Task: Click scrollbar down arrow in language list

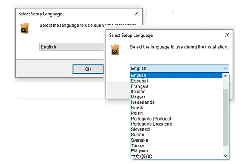Action: tap(226, 156)
